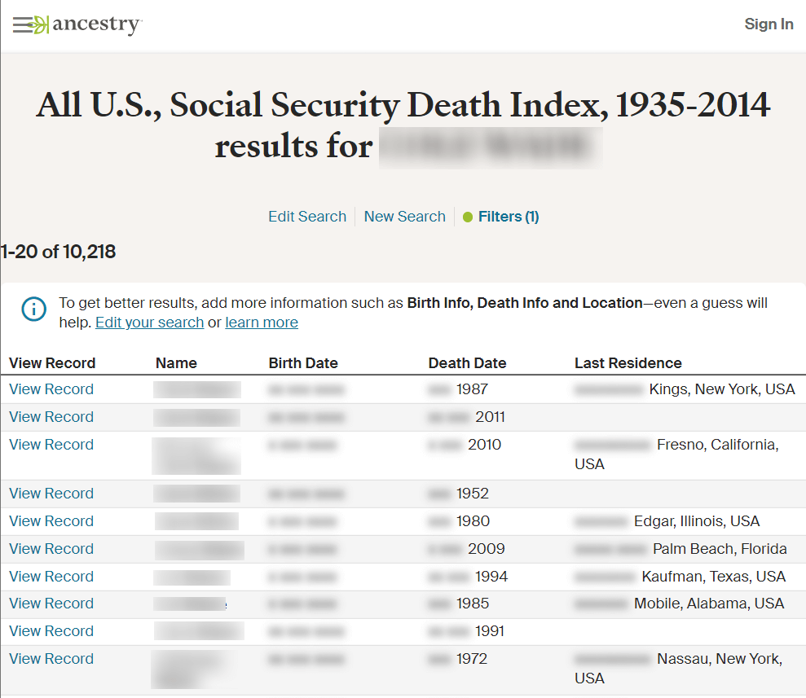The width and height of the screenshot is (806, 698).
Task: View Record for Palm Beach, Florida entry
Action: (x=51, y=549)
